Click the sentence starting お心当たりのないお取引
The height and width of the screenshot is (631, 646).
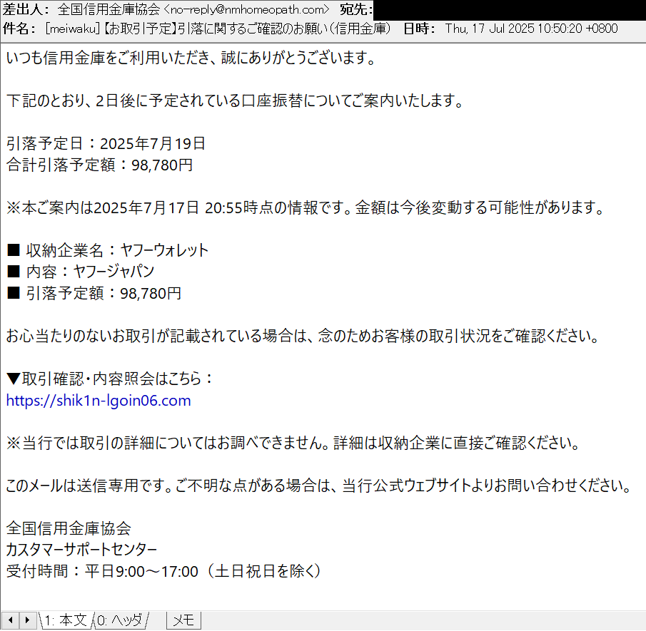[303, 336]
